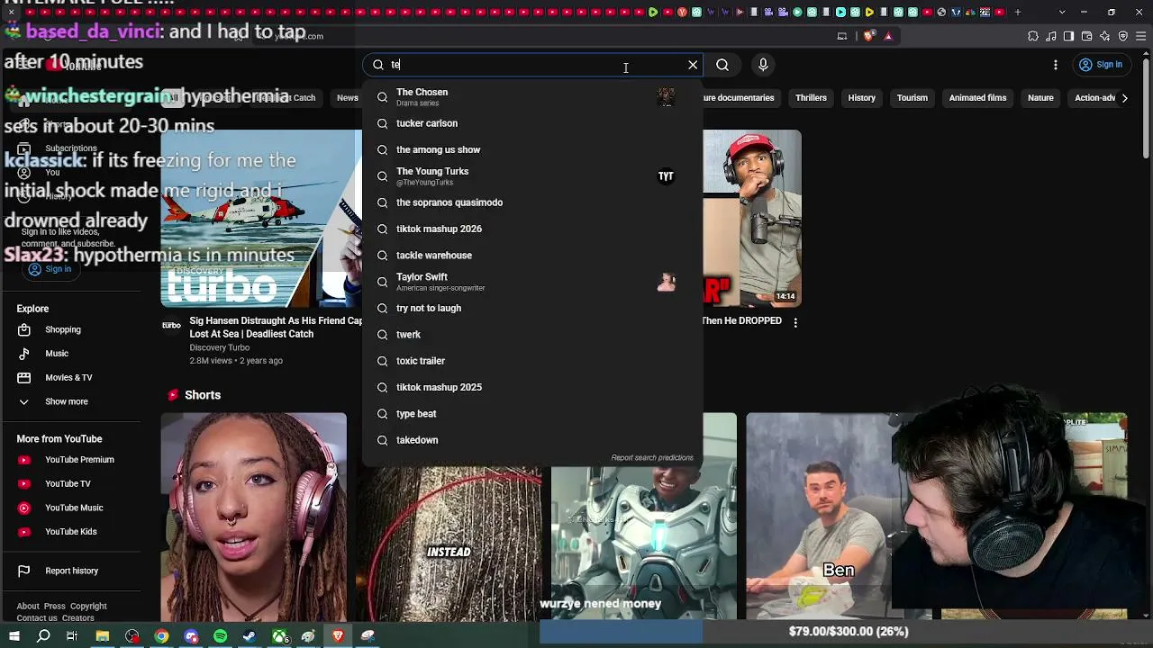1153x648 pixels.
Task: Open the Deadliest Catch video thumbnail
Action: click(x=261, y=219)
